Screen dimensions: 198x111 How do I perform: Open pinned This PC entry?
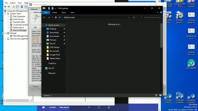click(53, 43)
